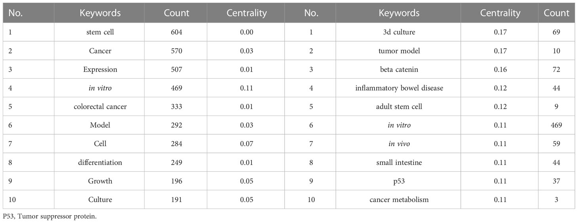Select the 'p53' keyword cell

tap(399, 181)
